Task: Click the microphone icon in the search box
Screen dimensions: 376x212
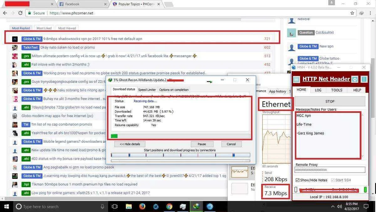Action: point(102,206)
